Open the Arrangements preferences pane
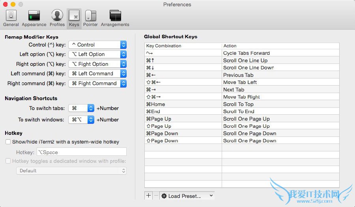 pos(115,18)
